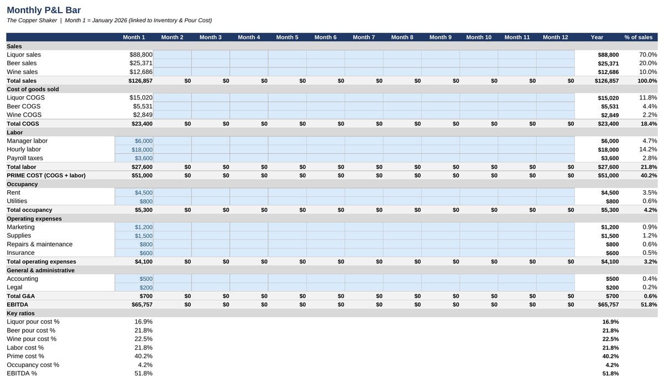Select the Occupancy section header
Image resolution: width=664 pixels, height=382 pixels.
[332, 184]
